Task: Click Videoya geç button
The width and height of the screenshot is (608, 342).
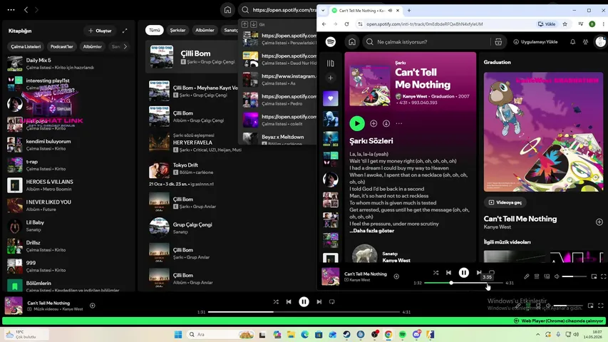Action: [505, 202]
